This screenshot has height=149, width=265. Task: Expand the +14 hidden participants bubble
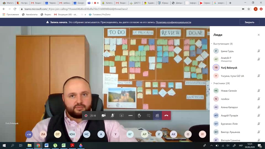29,134
